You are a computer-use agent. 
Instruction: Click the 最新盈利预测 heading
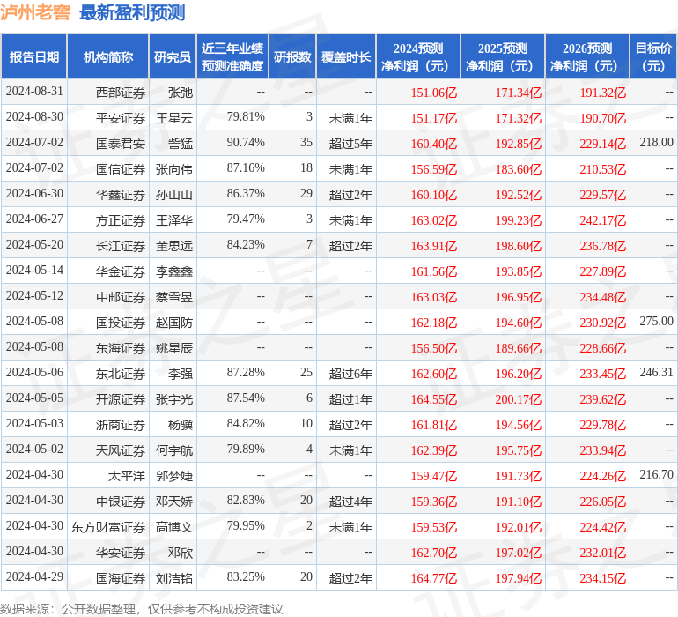(x=132, y=12)
